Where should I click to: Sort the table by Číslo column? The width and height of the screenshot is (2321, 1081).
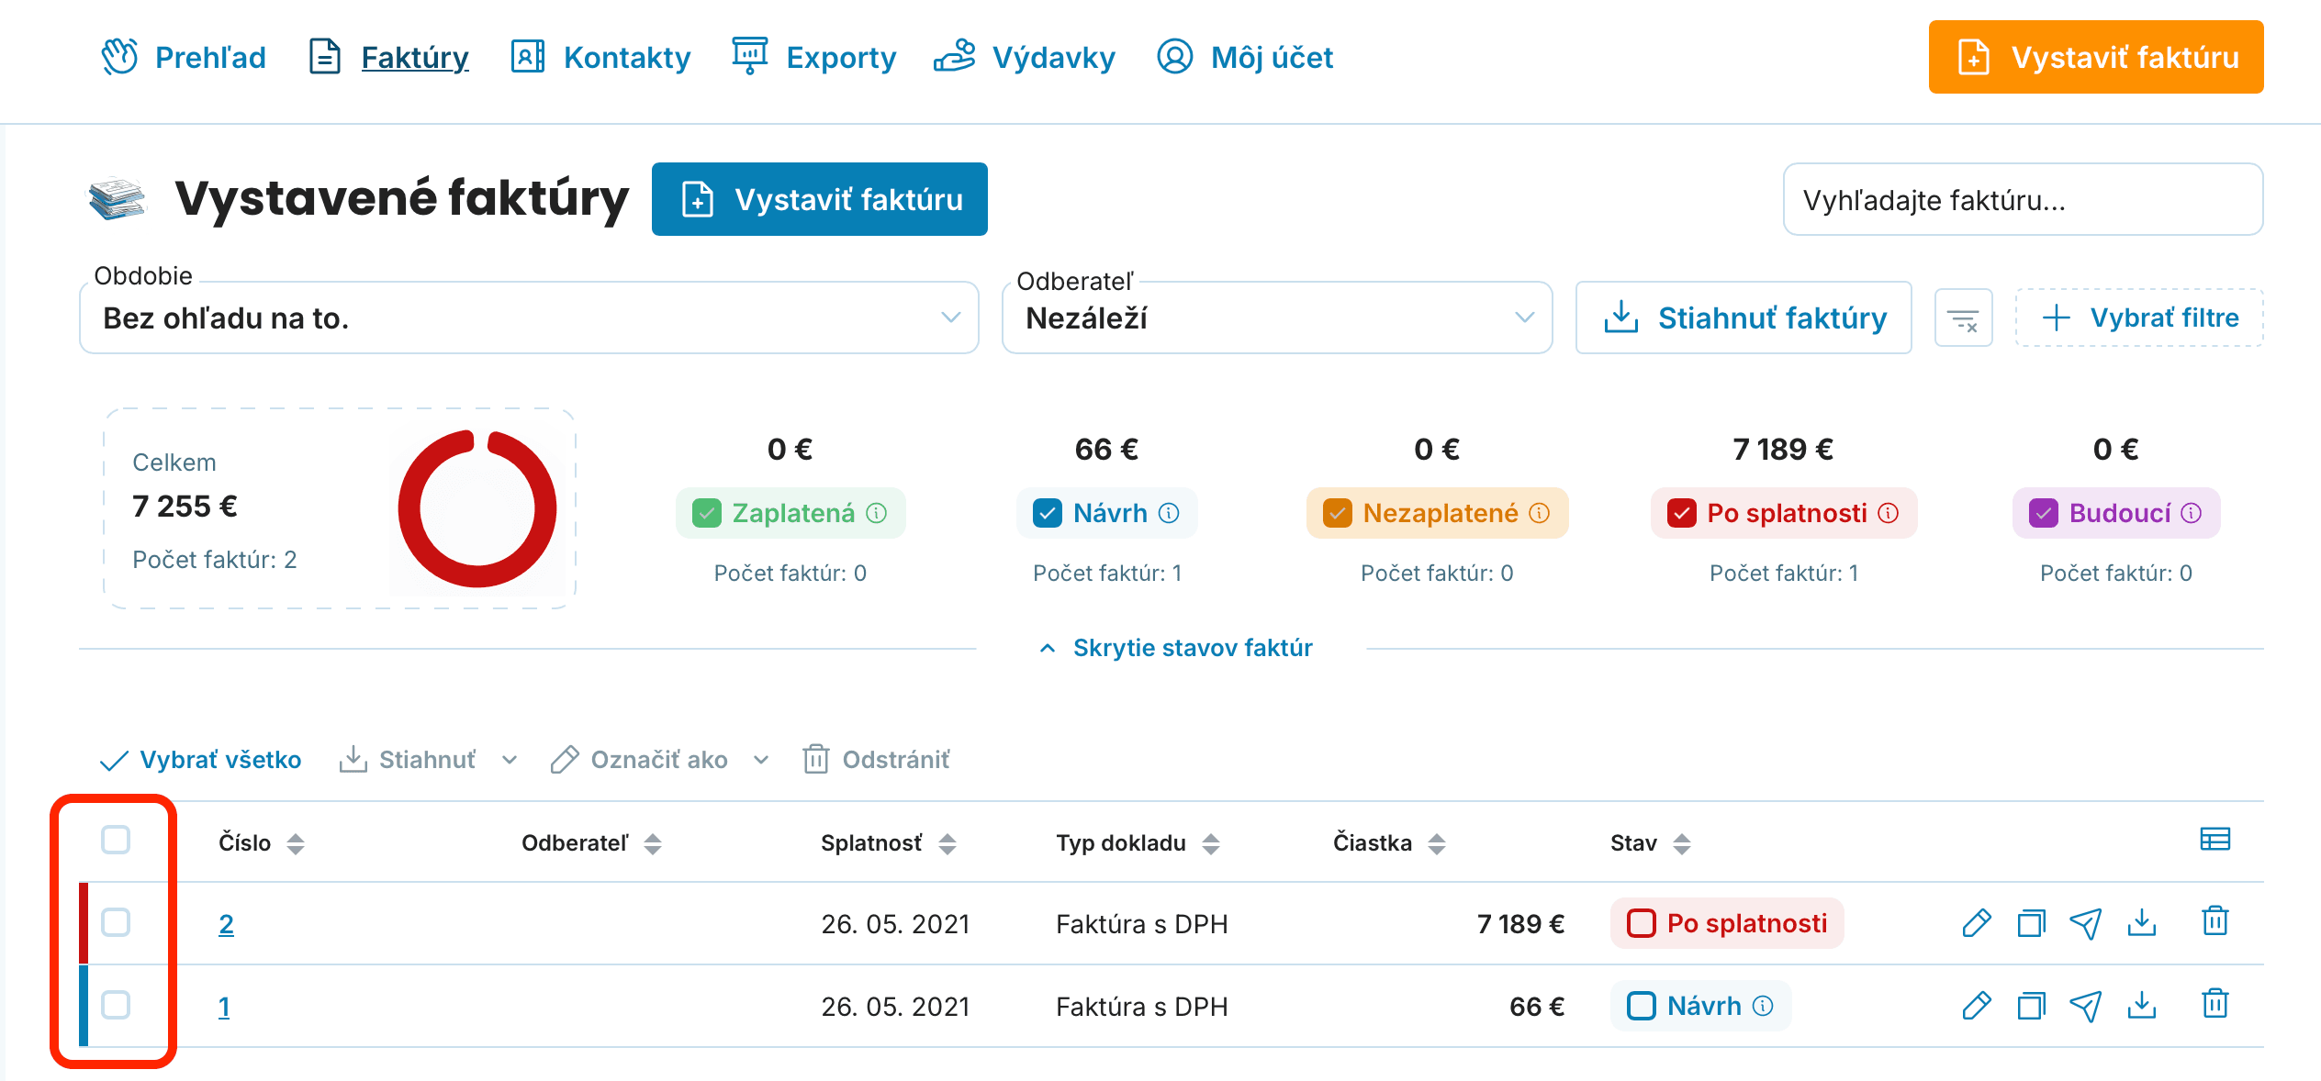262,843
